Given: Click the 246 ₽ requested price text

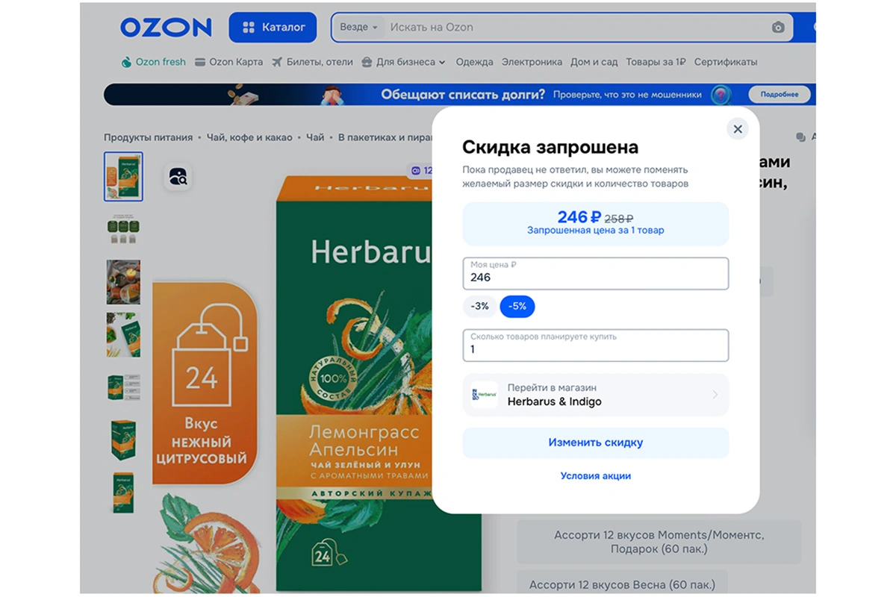Looking at the screenshot, I should [579, 217].
